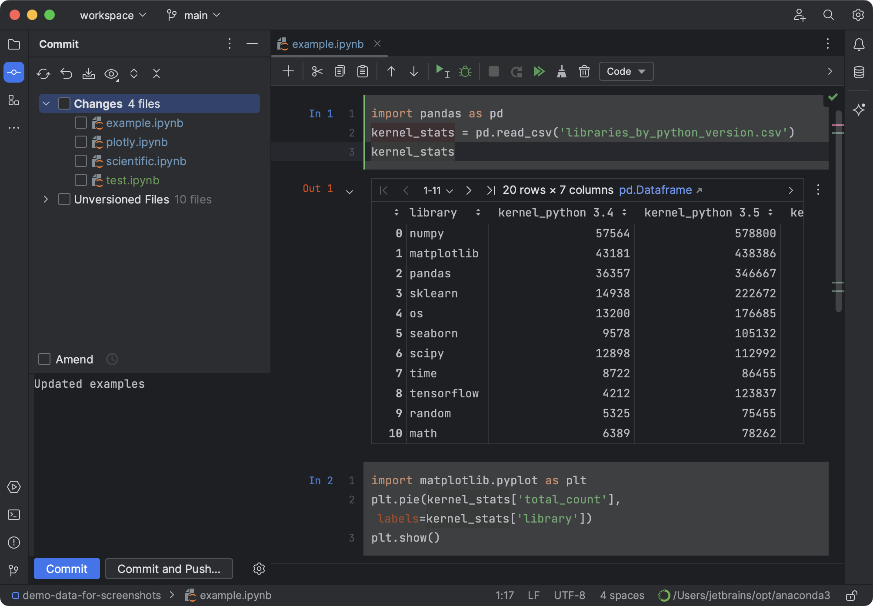Click the Commit and Push button
Screen dimensions: 873x606
pos(169,569)
